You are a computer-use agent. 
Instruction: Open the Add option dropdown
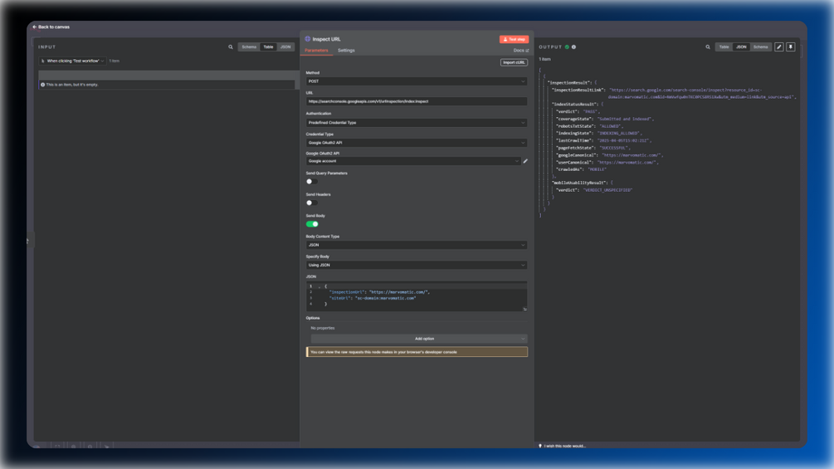(418, 339)
